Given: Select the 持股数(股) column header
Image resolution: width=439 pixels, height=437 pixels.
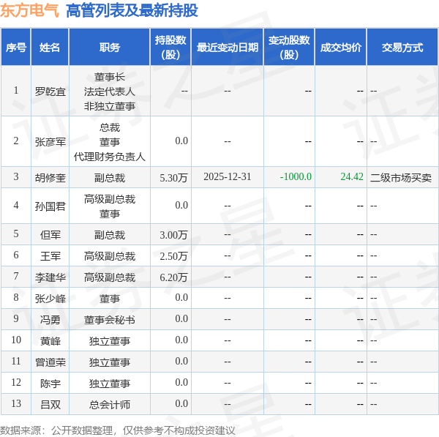Looking at the screenshot, I should pos(170,48).
